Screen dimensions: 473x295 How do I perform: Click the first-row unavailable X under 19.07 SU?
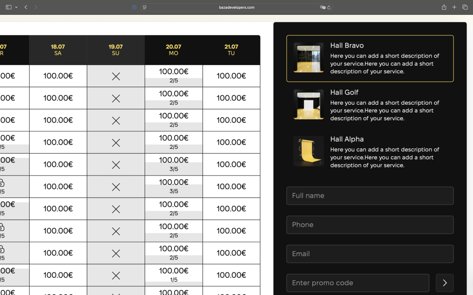[116, 76]
